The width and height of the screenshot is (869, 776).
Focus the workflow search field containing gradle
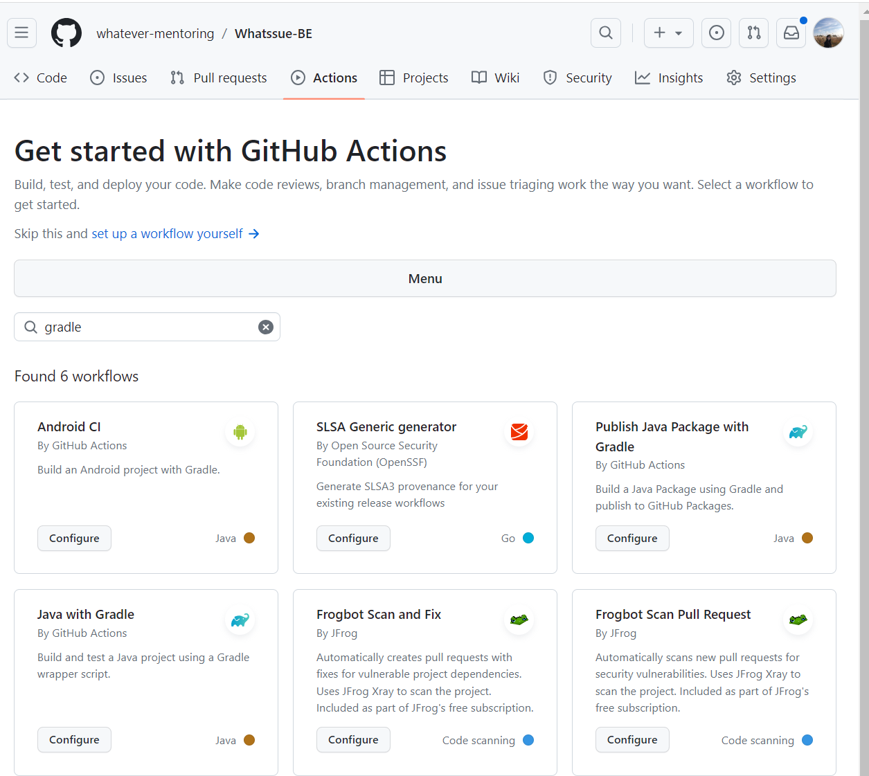point(147,327)
